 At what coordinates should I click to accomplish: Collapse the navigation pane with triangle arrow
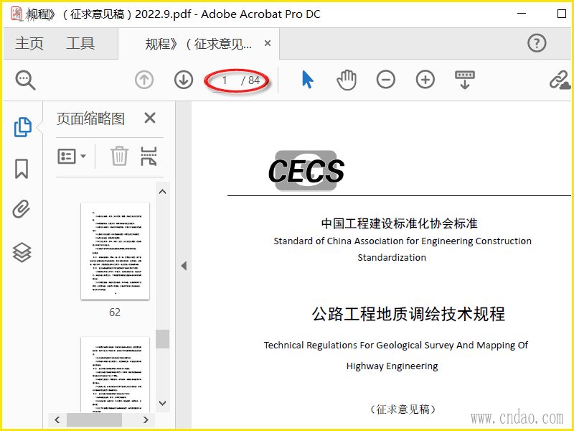pos(184,266)
